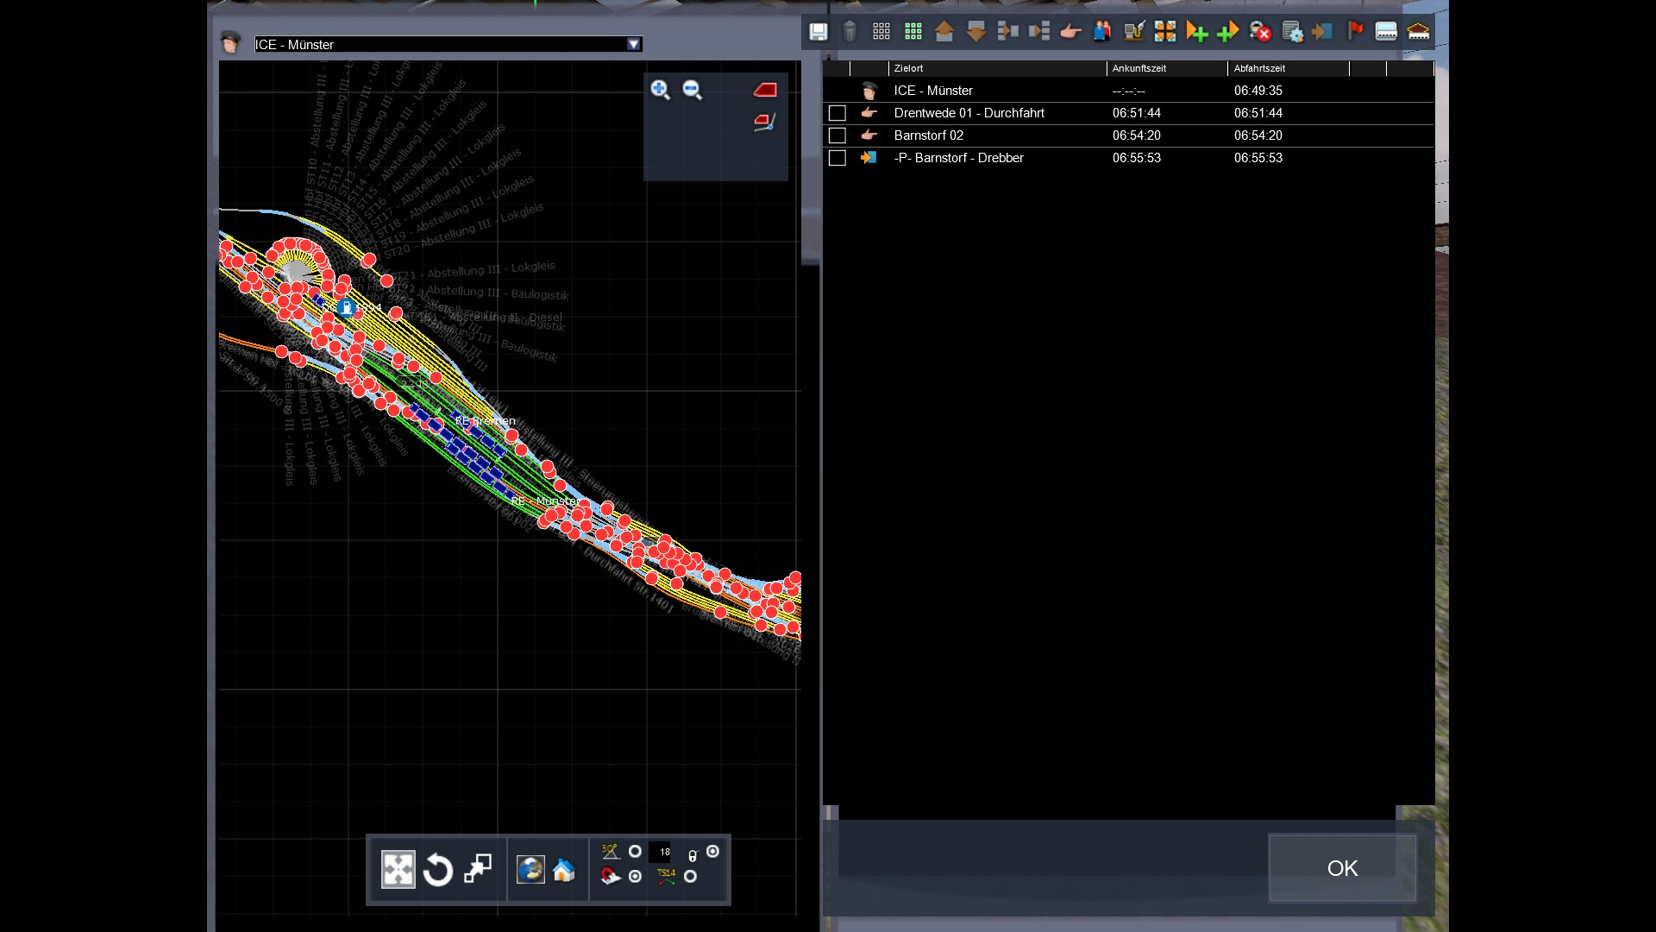The height and width of the screenshot is (932, 1656).
Task: Click the save floppy disk icon
Action: coord(818,32)
